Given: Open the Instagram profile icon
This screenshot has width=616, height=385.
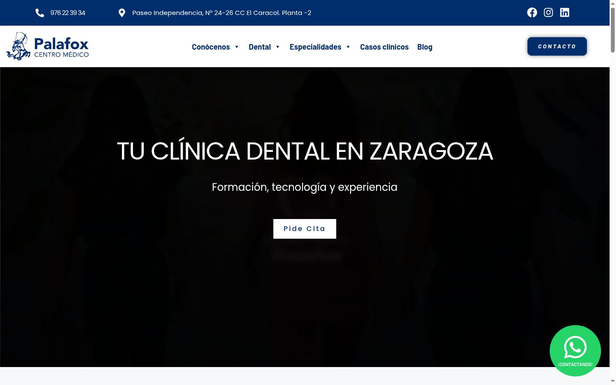Looking at the screenshot, I should [x=548, y=12].
